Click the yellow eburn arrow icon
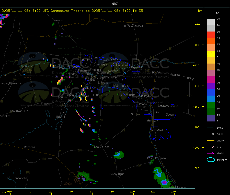 click(211, 140)
